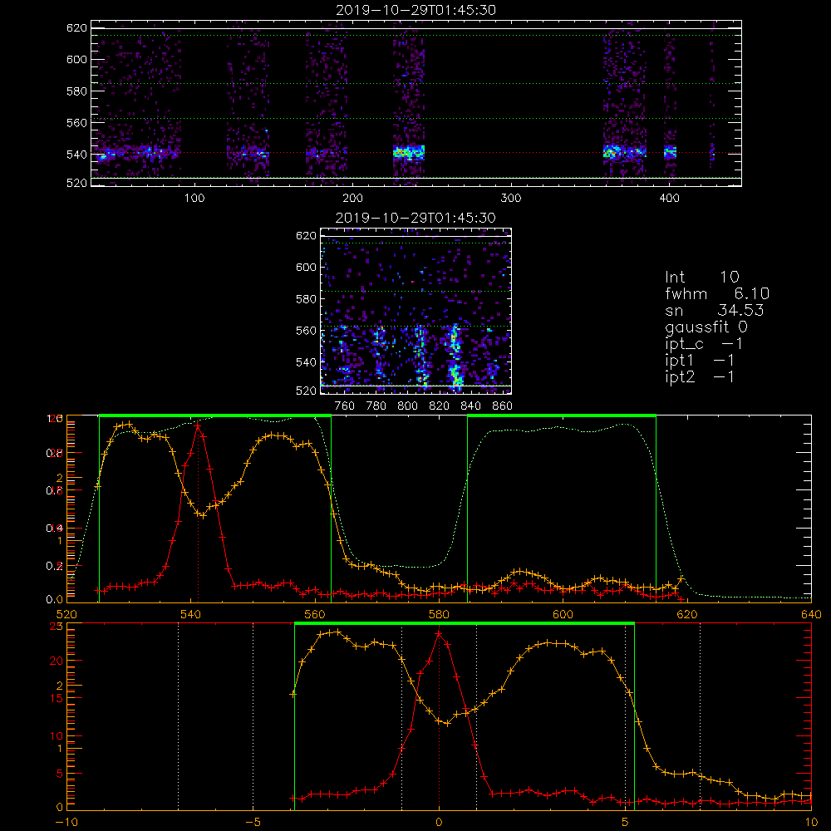
Task: Click x-axis label 100 of top spectrogram
Action: [194, 199]
